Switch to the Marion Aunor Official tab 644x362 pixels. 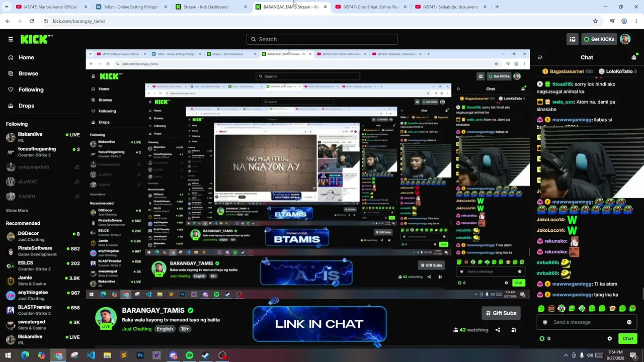pos(51,7)
